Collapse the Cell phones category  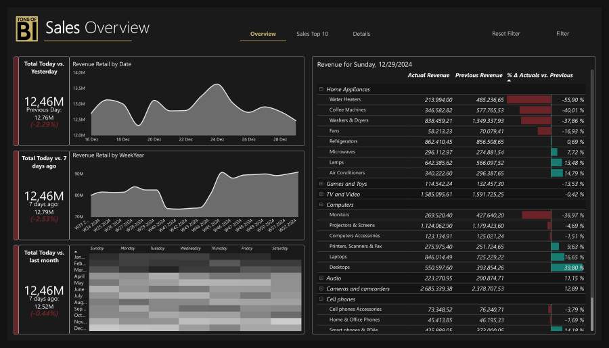(321, 299)
